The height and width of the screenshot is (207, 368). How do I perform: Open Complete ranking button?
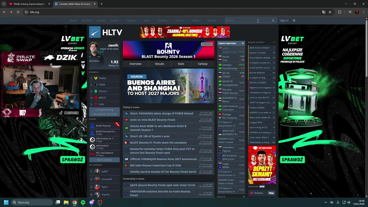[104, 110]
